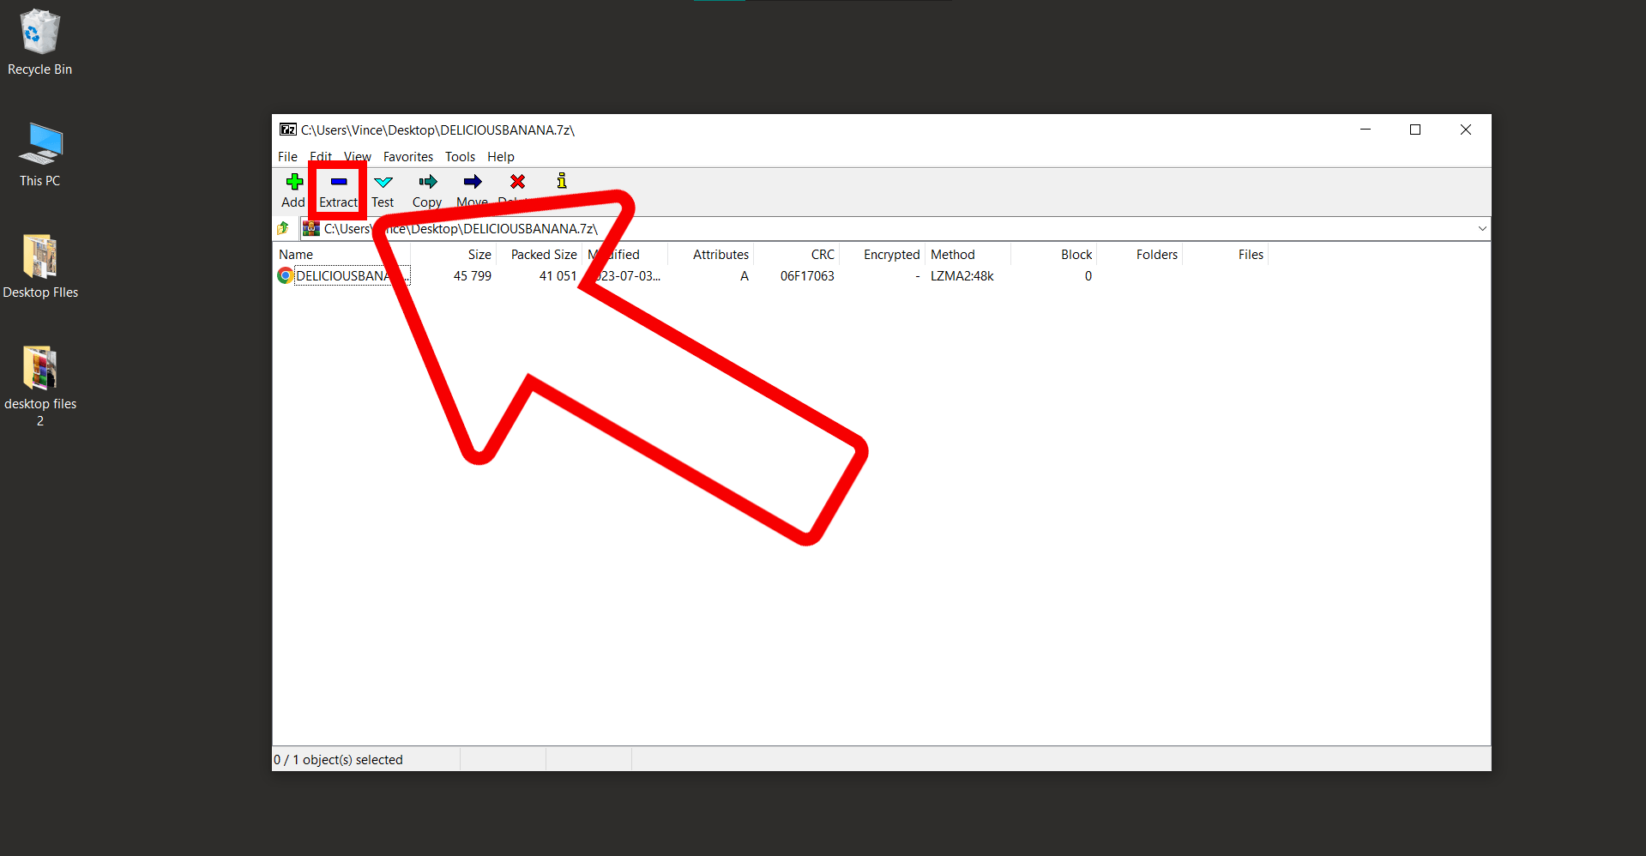Click the Chrome icon next to DELICIOUSBANANA
Image resolution: width=1646 pixels, height=856 pixels.
[285, 275]
